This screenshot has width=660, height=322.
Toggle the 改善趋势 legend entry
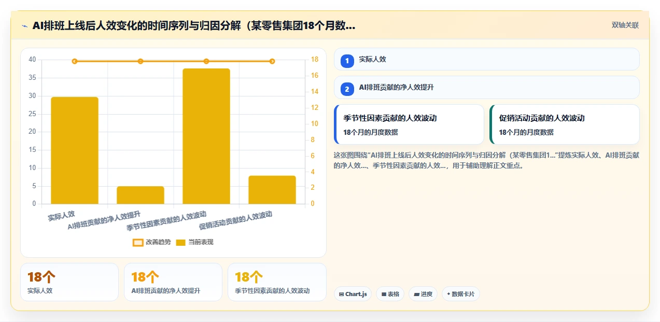point(151,242)
